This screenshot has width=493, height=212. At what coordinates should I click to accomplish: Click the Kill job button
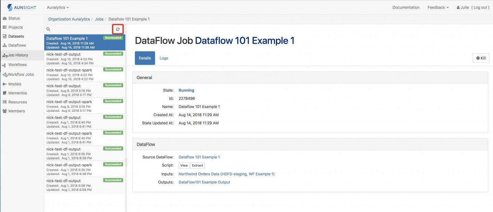coord(481,58)
